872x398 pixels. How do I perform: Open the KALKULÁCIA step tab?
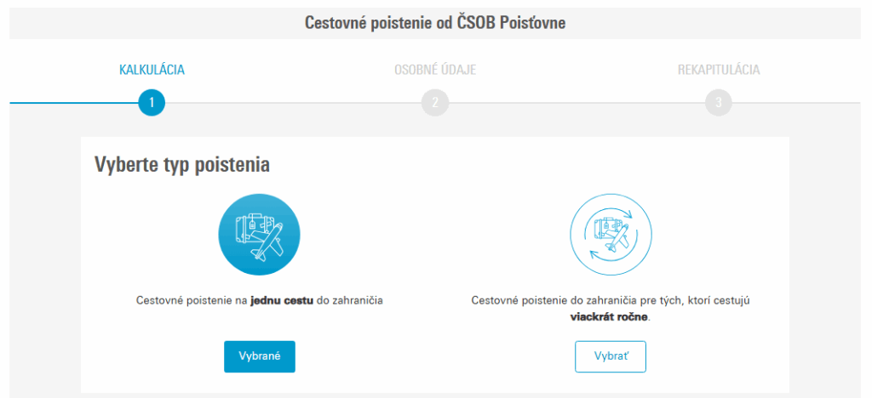pyautogui.click(x=152, y=70)
